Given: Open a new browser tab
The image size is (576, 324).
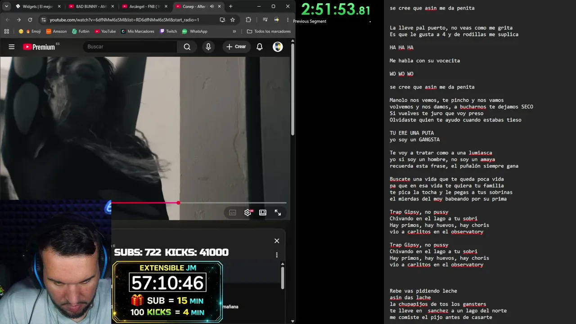Looking at the screenshot, I should tap(230, 6).
